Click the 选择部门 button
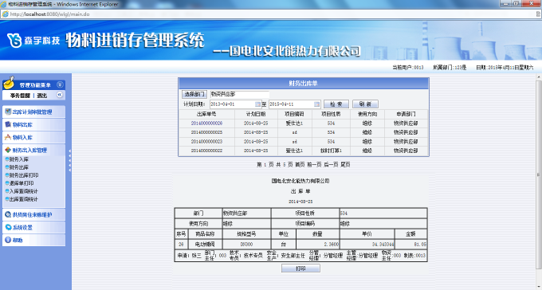Viewport: 542px width, 290px height. click(194, 94)
